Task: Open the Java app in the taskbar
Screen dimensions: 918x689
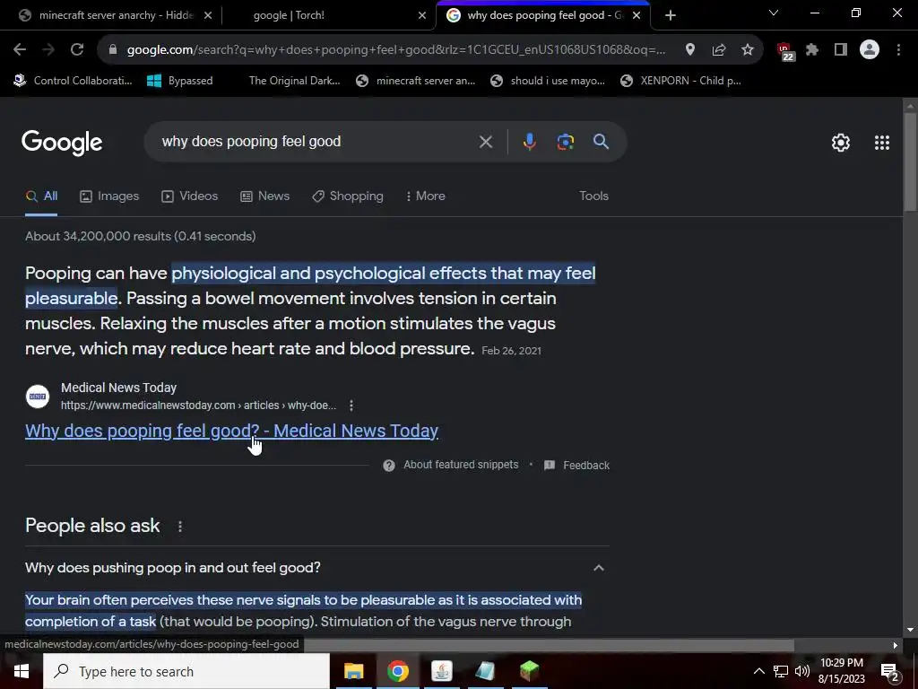Action: click(441, 671)
